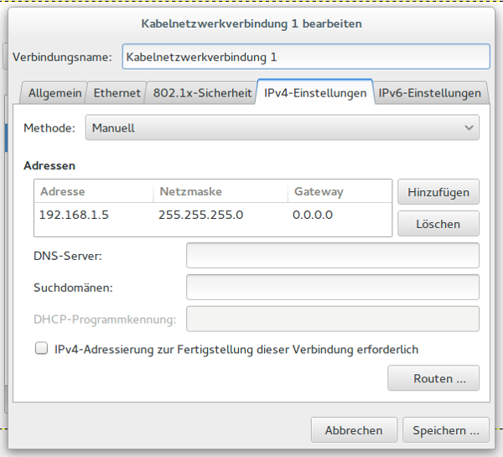Screen dimensions: 503x457
Task: Click the Suchdomänen input field
Action: (332, 287)
